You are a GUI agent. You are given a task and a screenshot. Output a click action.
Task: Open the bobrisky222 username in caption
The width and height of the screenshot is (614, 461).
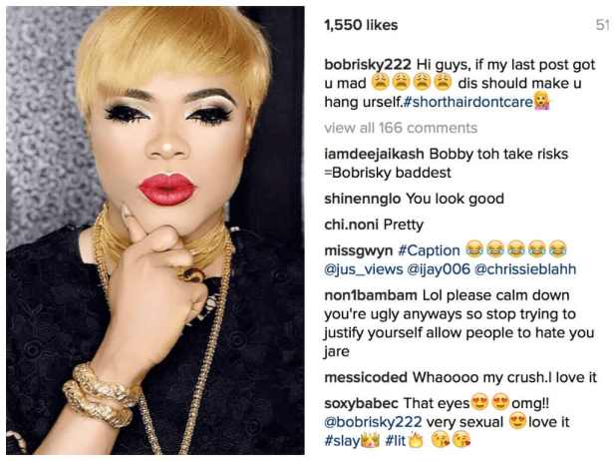click(x=368, y=64)
